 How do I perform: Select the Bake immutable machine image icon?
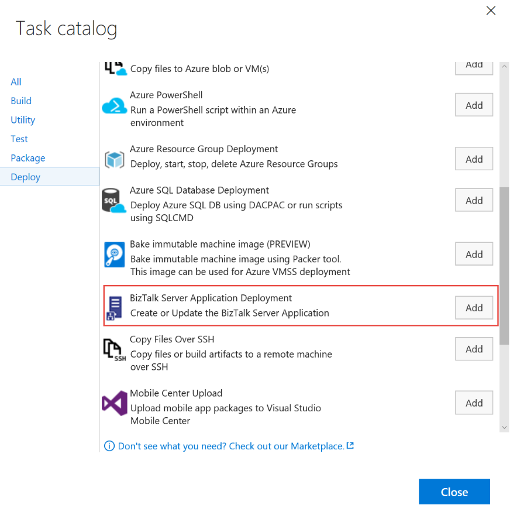114,254
